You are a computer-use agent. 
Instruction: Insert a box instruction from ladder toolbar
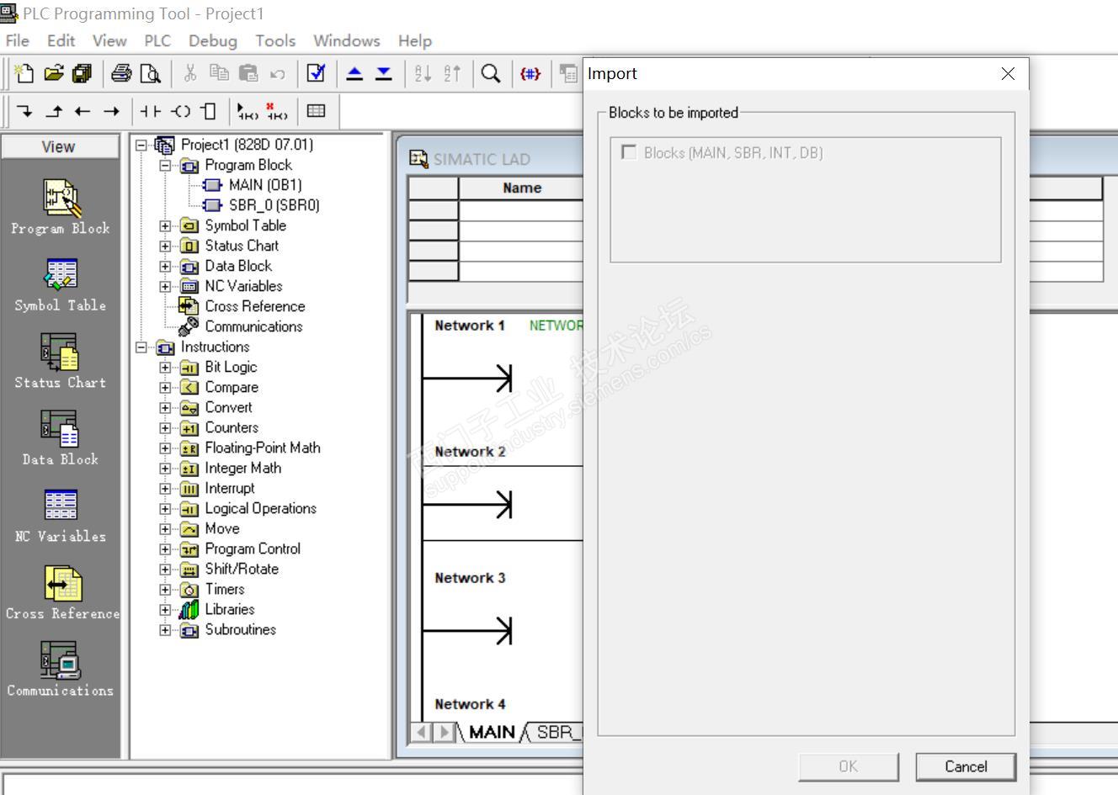(x=209, y=111)
